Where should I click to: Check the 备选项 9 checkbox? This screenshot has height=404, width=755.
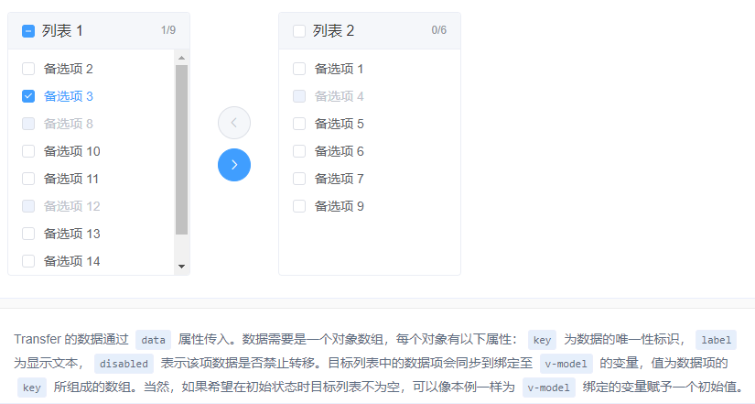pos(299,206)
